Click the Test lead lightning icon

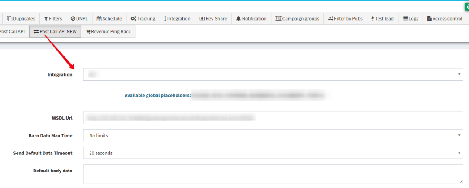tap(373, 19)
